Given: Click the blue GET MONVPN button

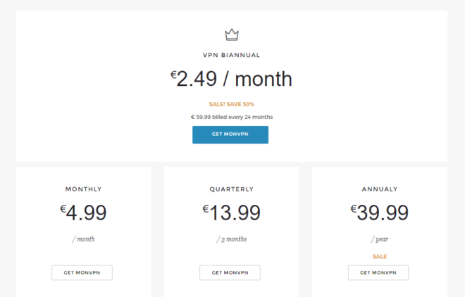Looking at the screenshot, I should click(x=230, y=134).
